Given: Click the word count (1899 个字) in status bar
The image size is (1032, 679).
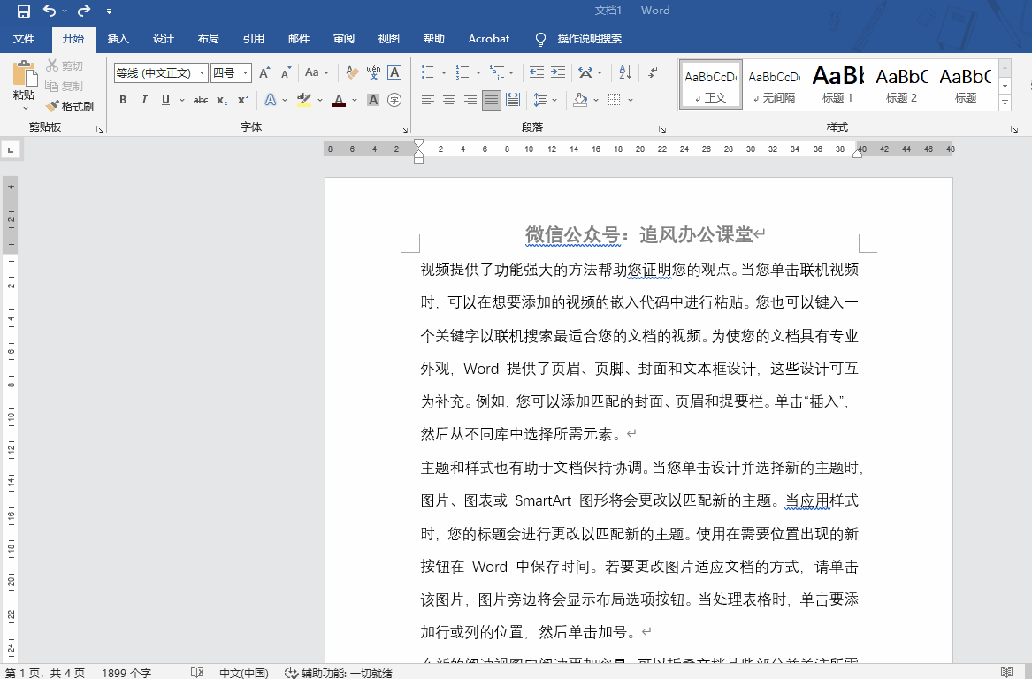Looking at the screenshot, I should (128, 671).
